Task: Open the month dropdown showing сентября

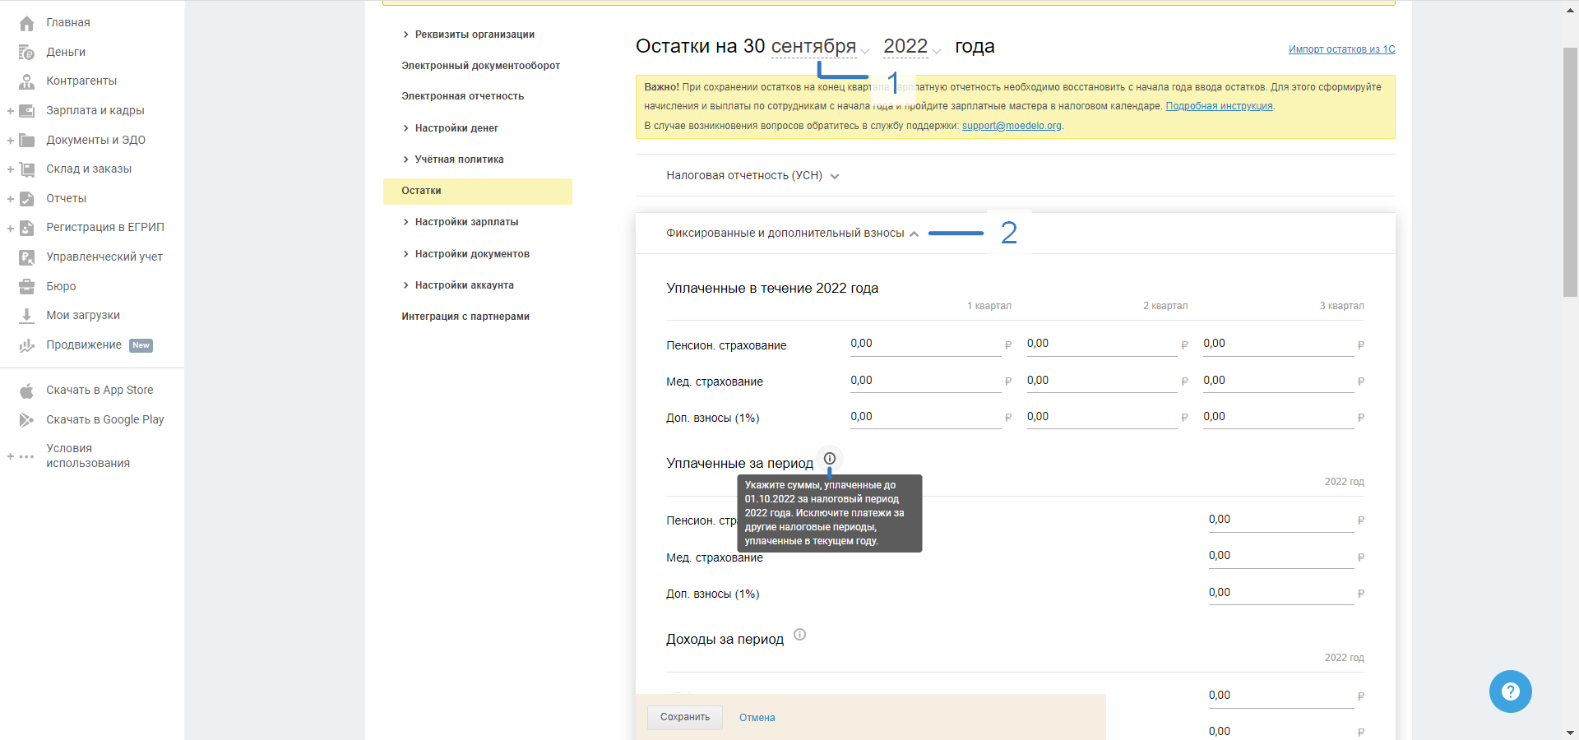Action: 819,47
